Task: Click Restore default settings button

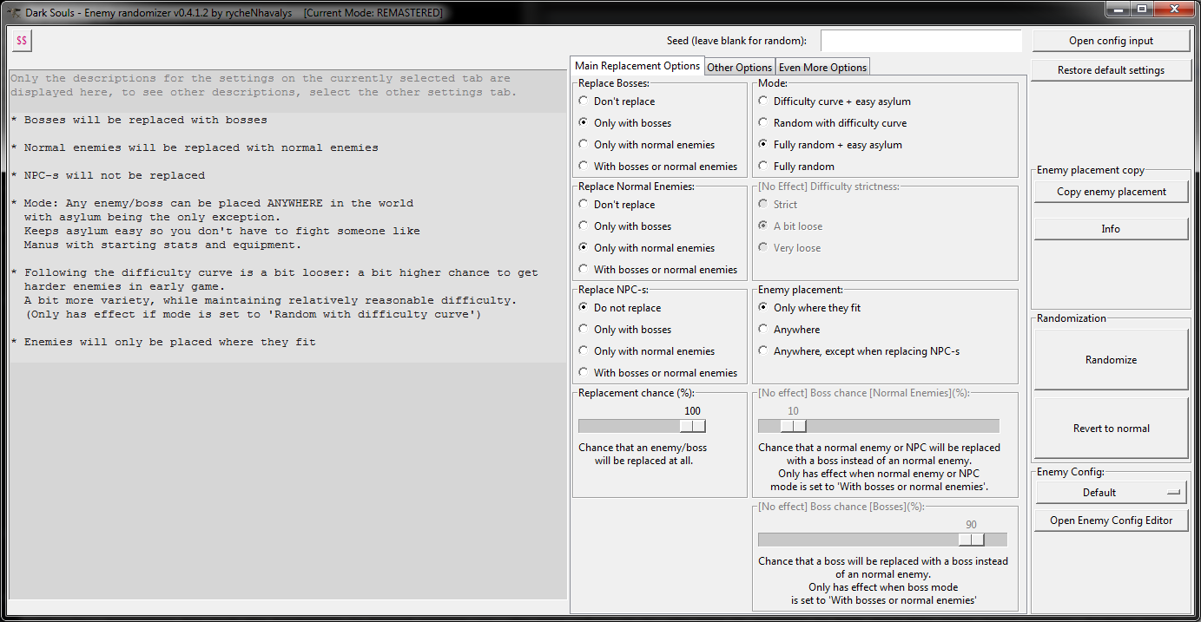Action: [x=1111, y=70]
